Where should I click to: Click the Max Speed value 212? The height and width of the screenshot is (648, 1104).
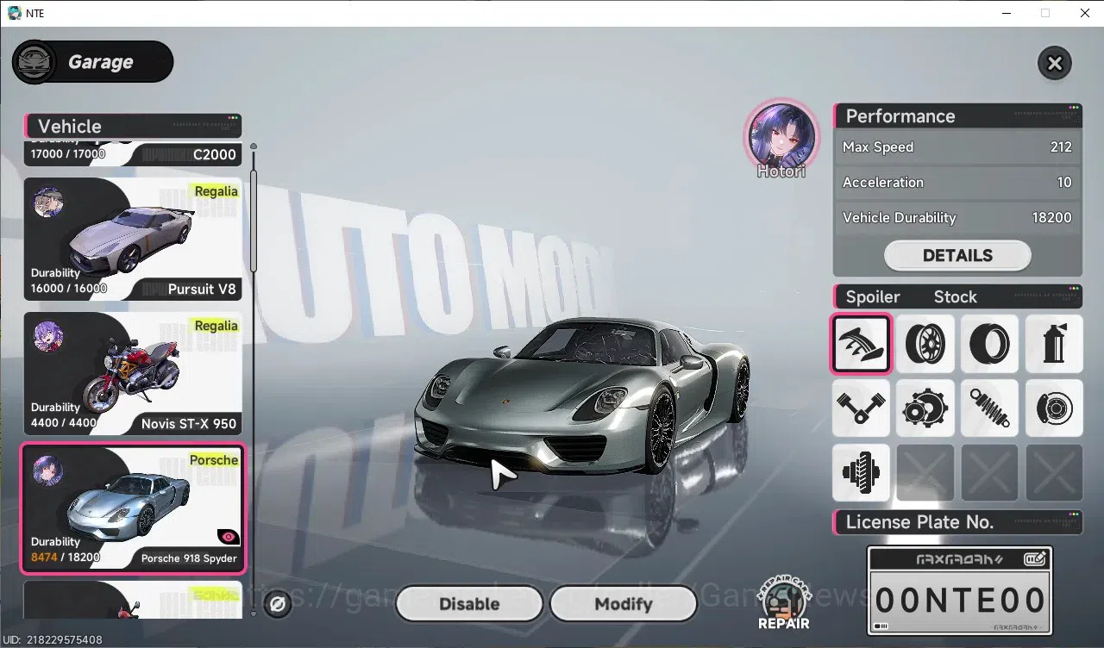1061,147
